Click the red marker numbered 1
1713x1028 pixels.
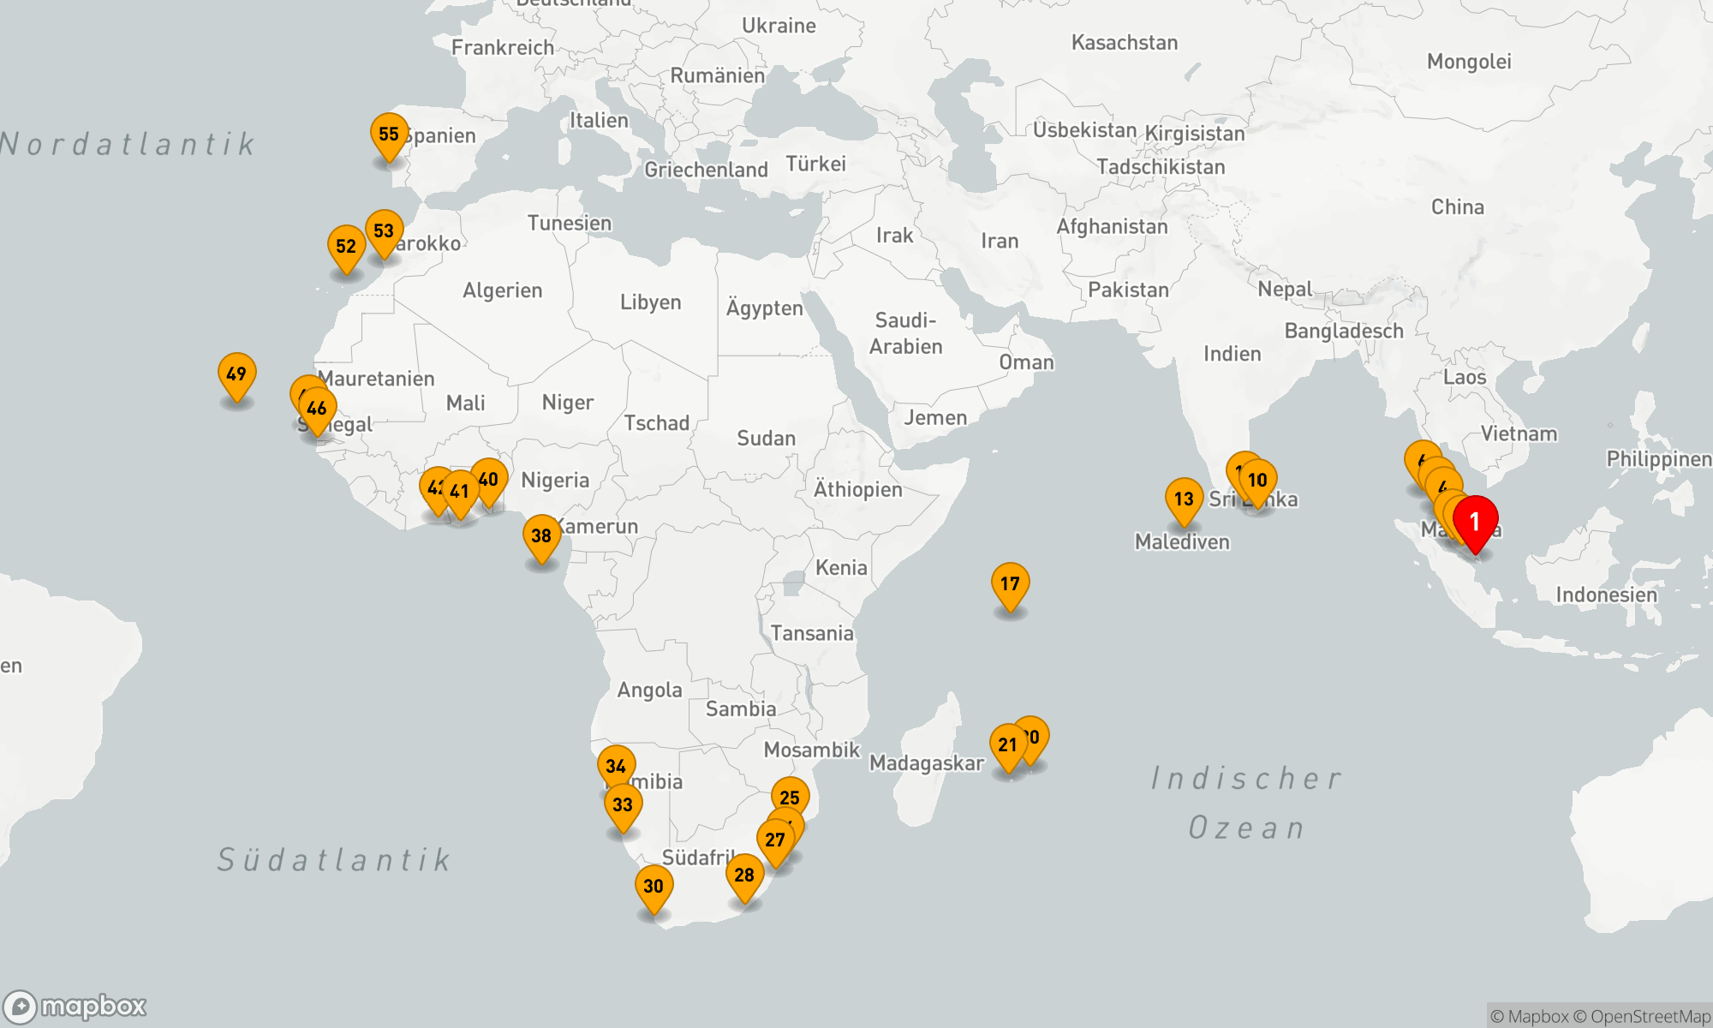click(x=1475, y=521)
